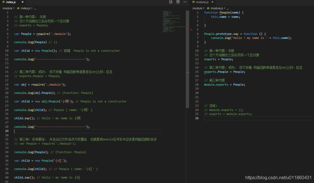Click the comment "// exports.People = People;" in index.js
314x183 pixels.
point(37,76)
